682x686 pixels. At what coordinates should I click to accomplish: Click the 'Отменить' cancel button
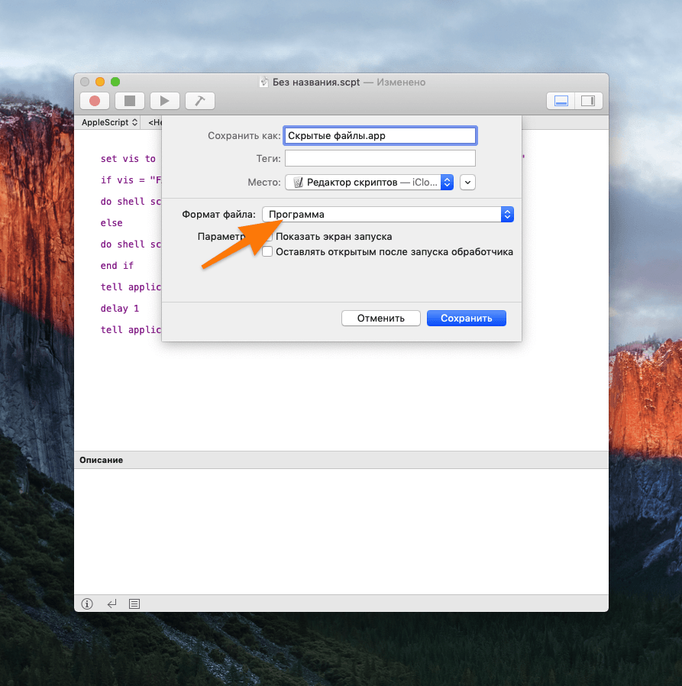pyautogui.click(x=380, y=318)
